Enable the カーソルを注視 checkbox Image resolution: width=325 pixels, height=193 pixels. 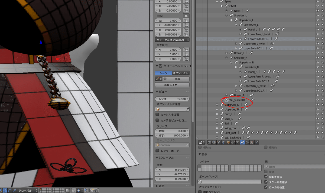click(157, 115)
